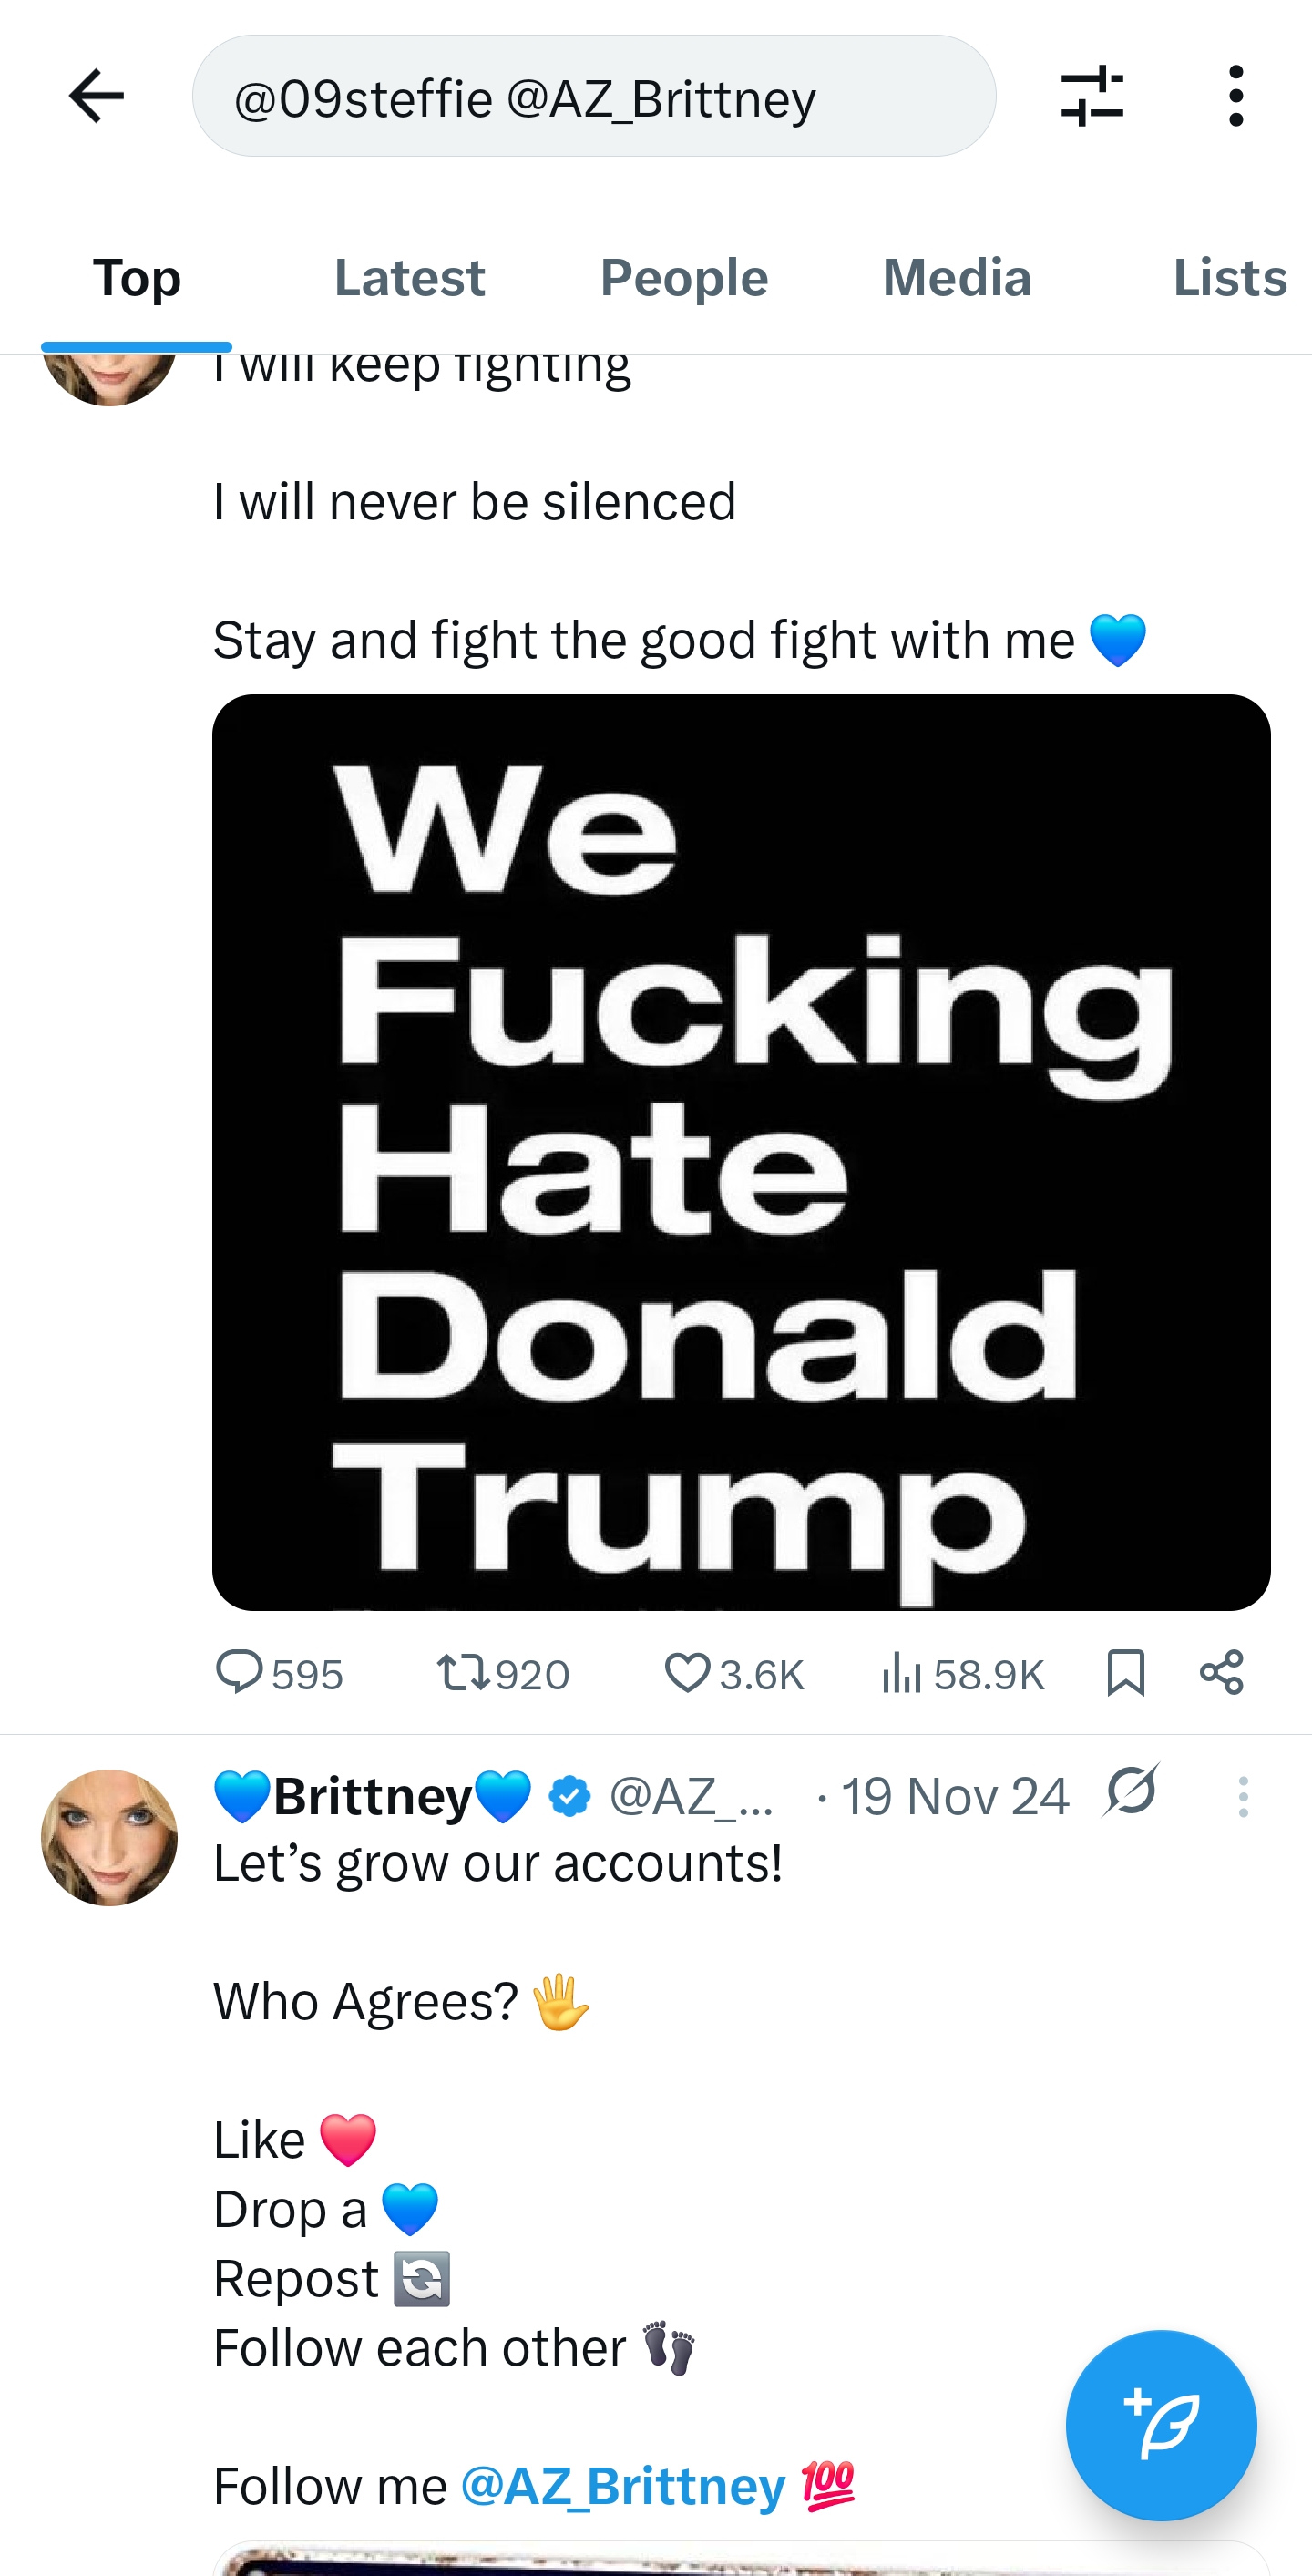Open the black text image attachment
Screen dimensions: 1312x2576
(741, 1151)
